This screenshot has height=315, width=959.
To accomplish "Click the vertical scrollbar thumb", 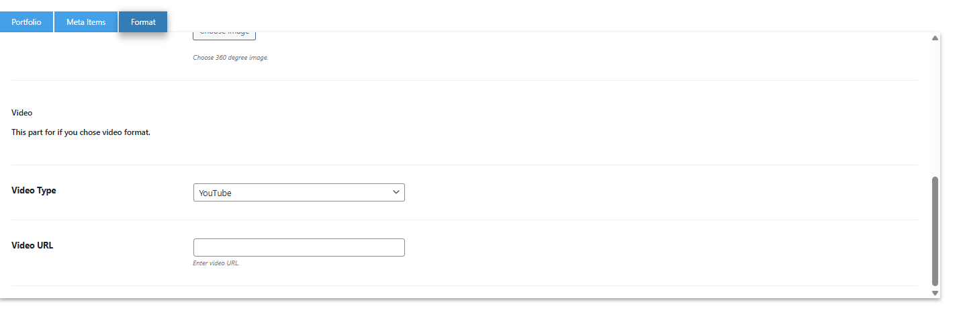I will (935, 232).
